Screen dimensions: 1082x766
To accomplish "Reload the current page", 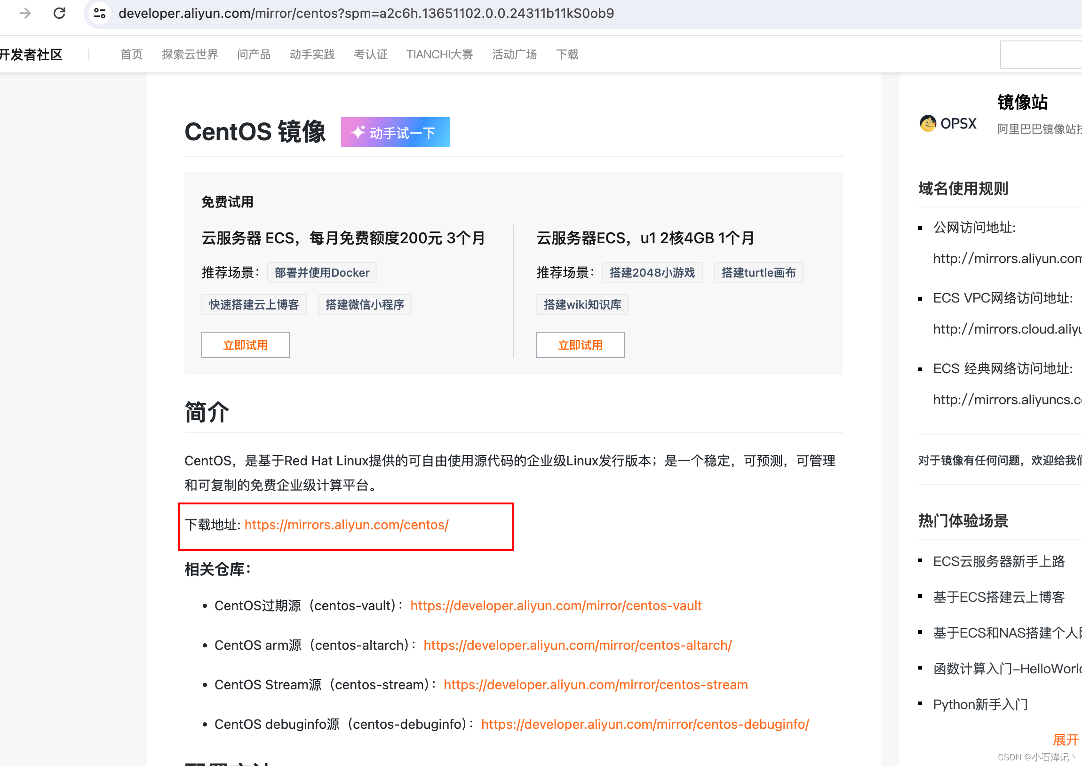I will 59,13.
